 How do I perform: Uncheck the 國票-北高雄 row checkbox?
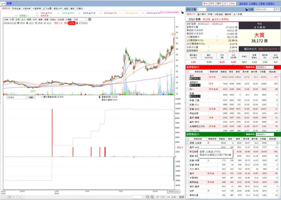tap(188, 143)
